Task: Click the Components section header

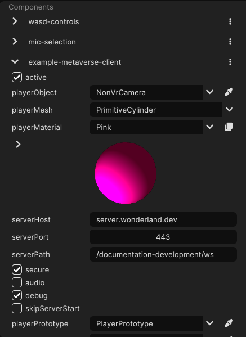Action: 31,7
